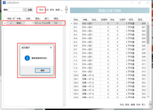Screen dimensions: 153x110
Task: Click 删除 in the bottom mapping toolbar
Action: 127,105
